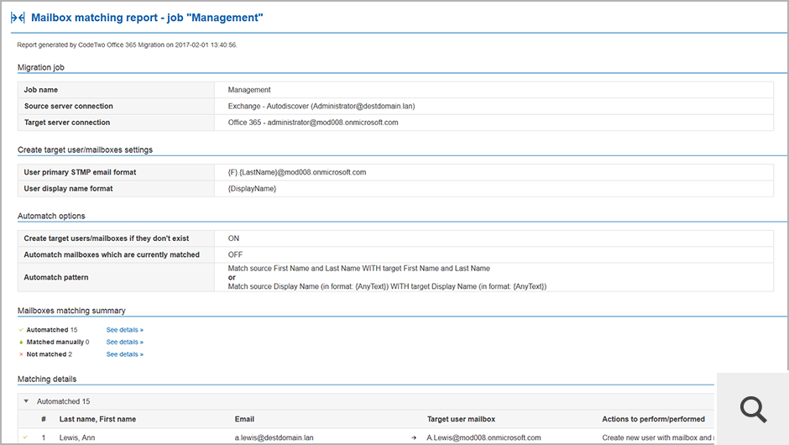789x445 pixels.
Task: Click the 'Match source First Name and Last Name' line
Action: click(x=358, y=269)
